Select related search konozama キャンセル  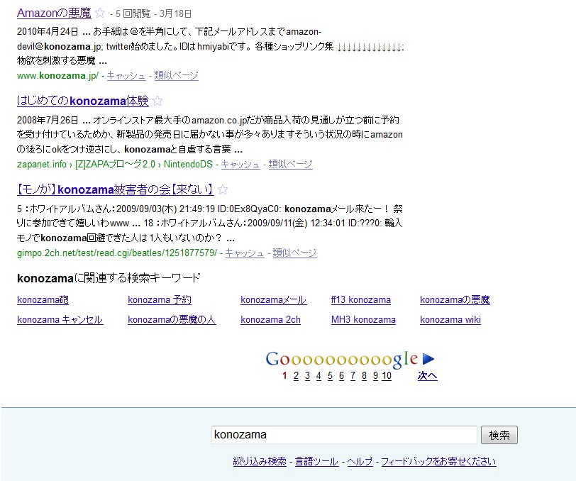click(x=60, y=319)
